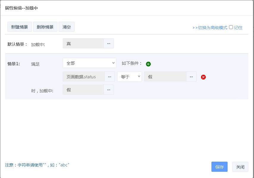Open ellipsis picker for condition value 假

click(191, 77)
